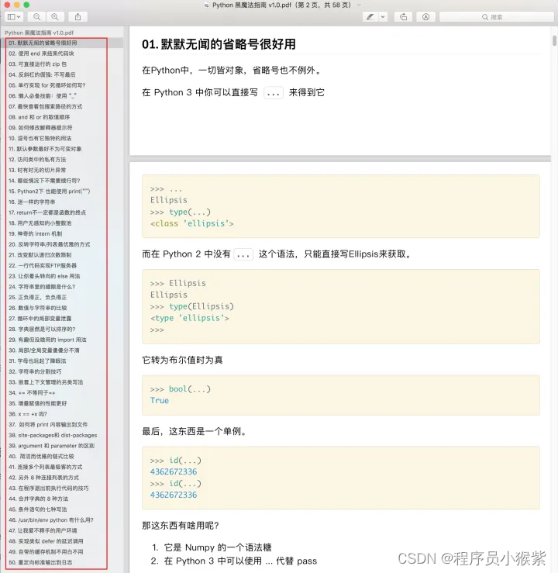The height and width of the screenshot is (573, 558).
Task: Click text '最后，这东西是一个单例。'
Action: (195, 431)
